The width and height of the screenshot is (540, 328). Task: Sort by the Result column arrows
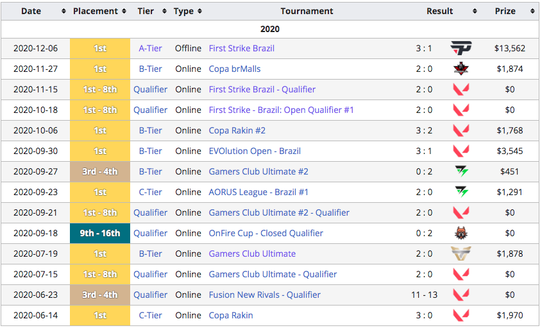click(475, 12)
